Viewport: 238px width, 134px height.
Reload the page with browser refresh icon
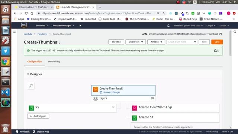point(26,13)
